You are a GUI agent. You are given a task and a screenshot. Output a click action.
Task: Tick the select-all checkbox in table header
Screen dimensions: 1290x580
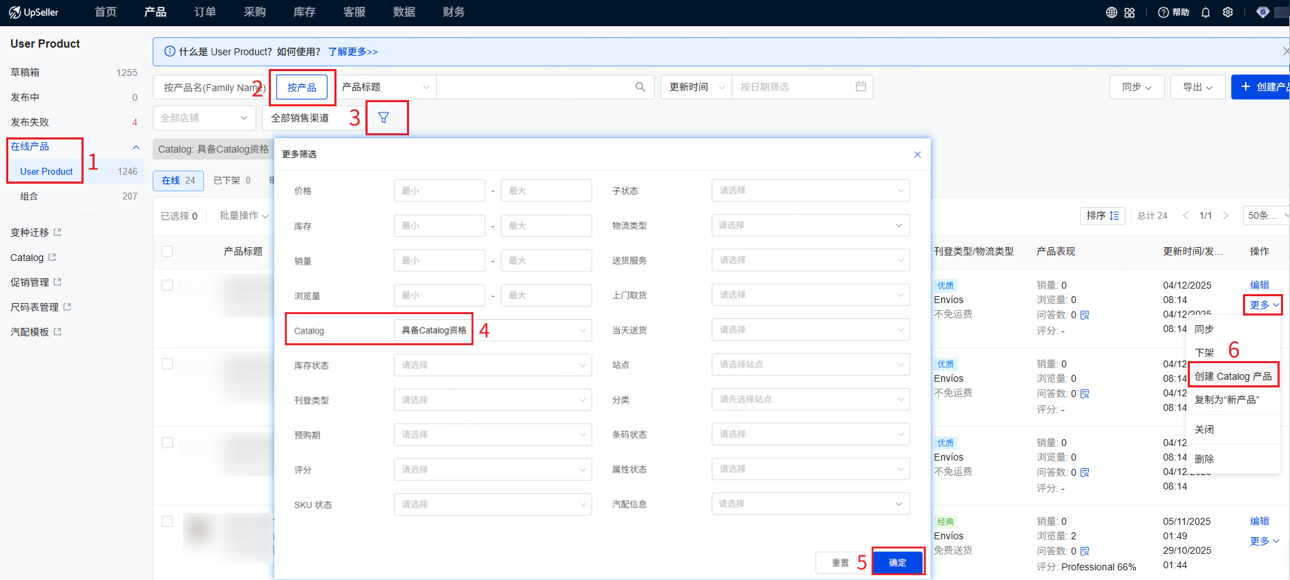167,251
